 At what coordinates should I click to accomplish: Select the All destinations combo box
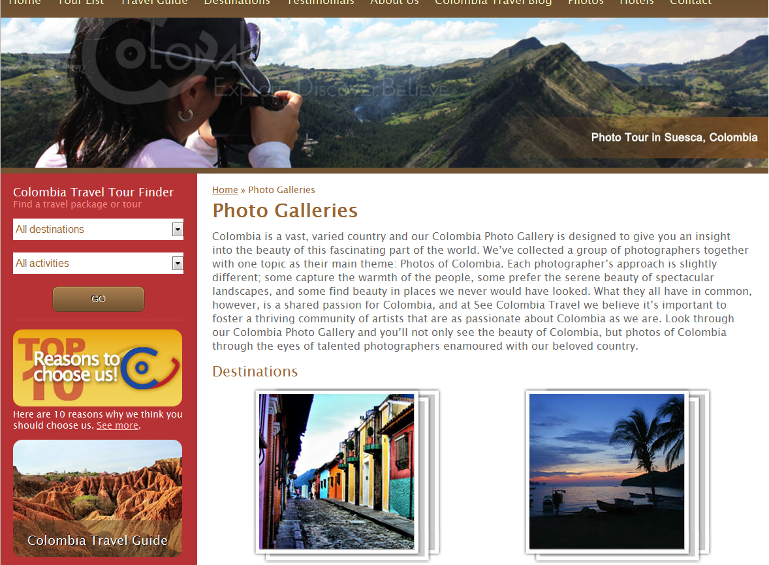point(98,230)
